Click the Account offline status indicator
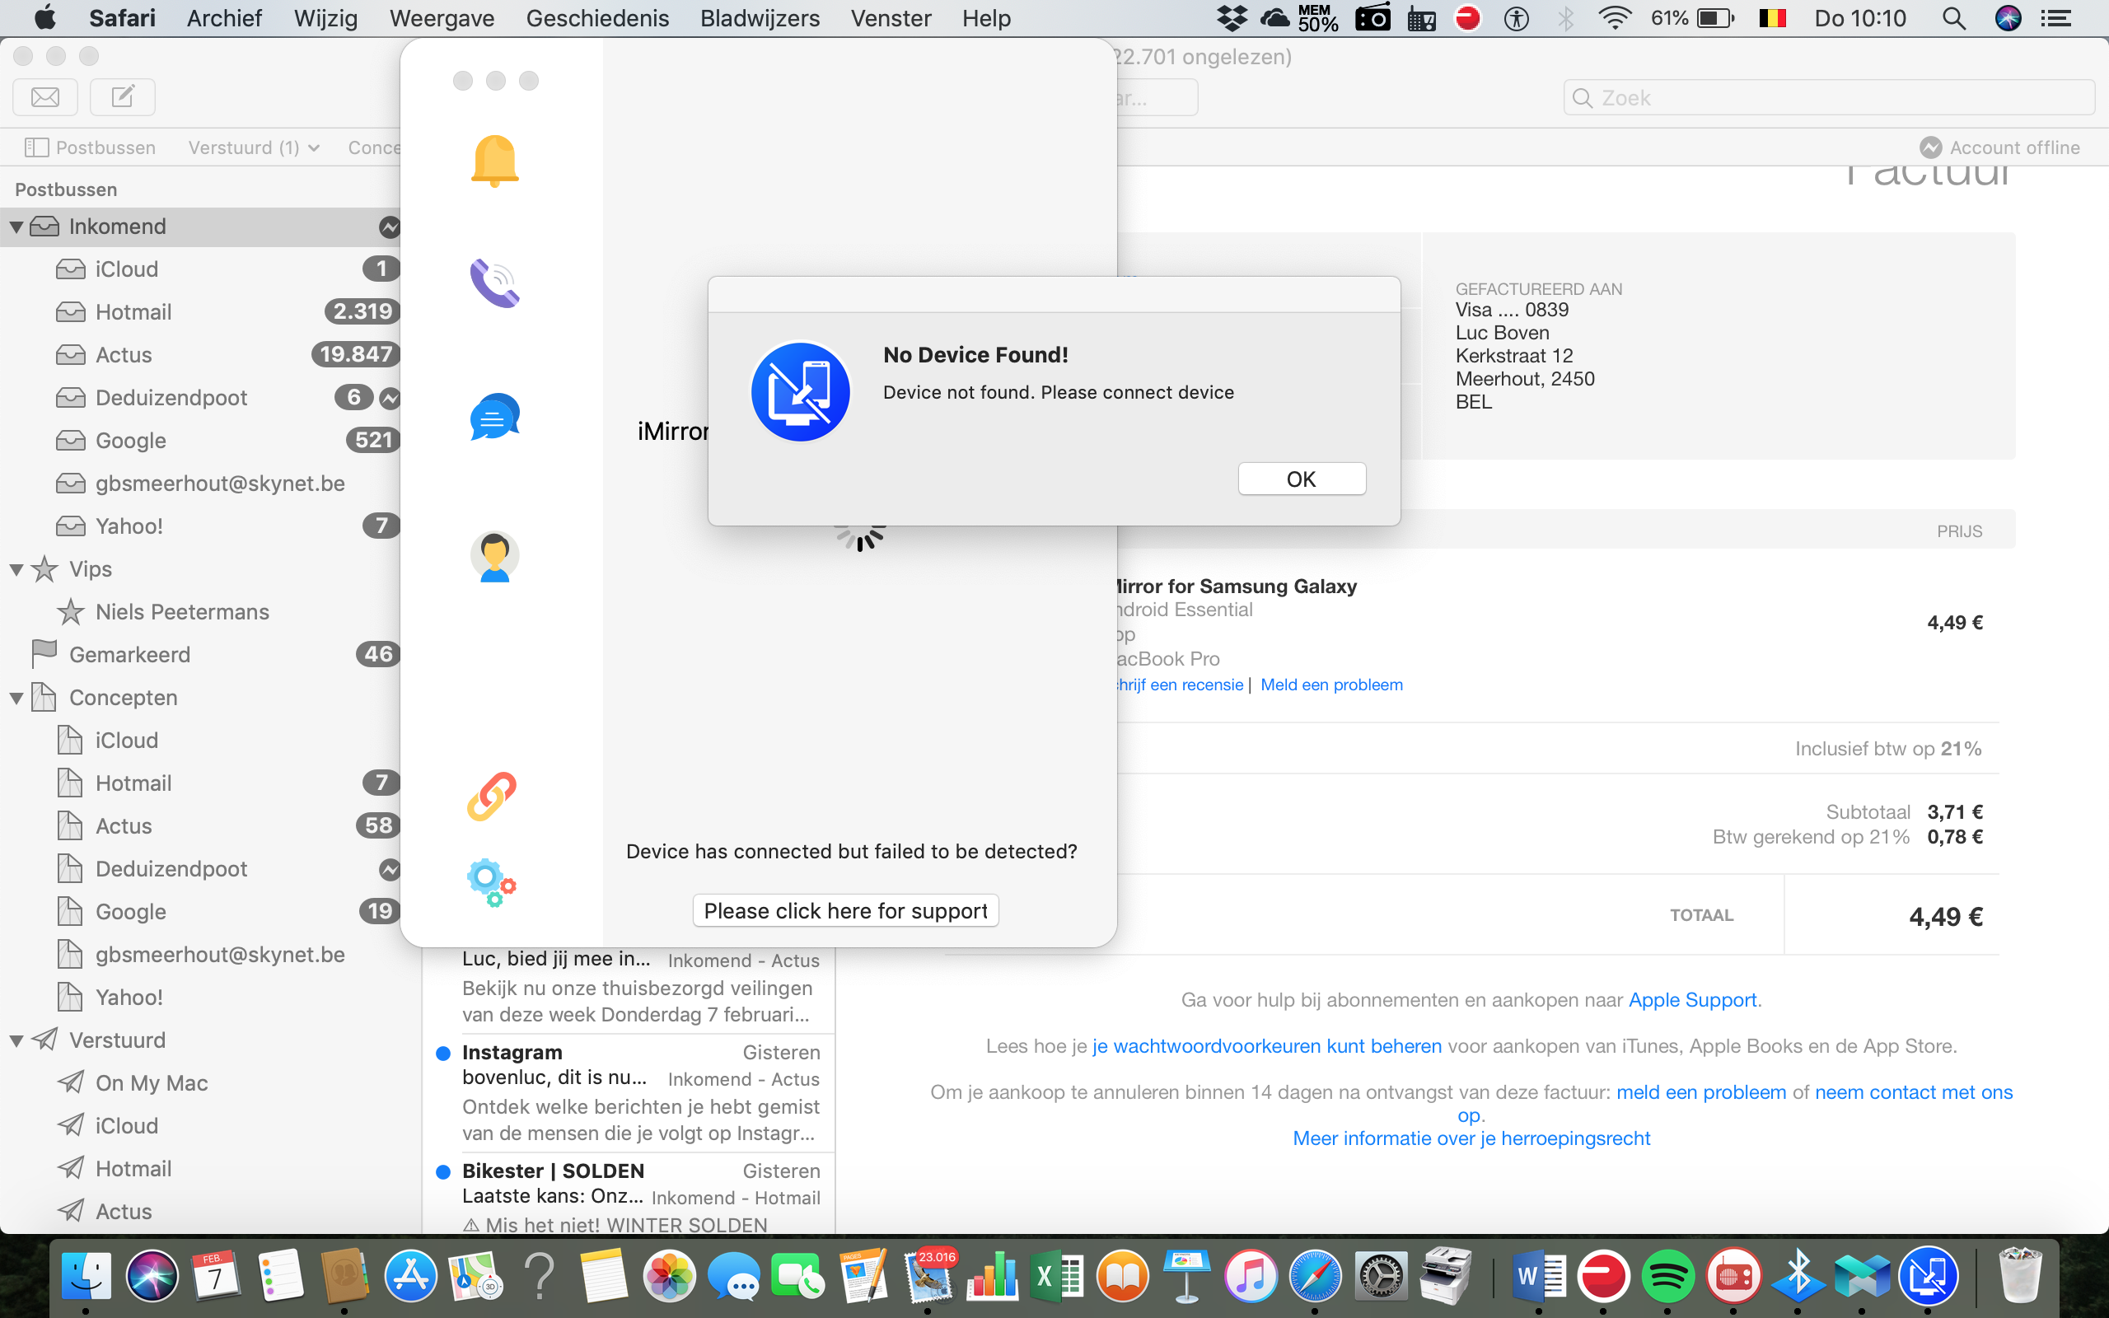 tap(1999, 147)
